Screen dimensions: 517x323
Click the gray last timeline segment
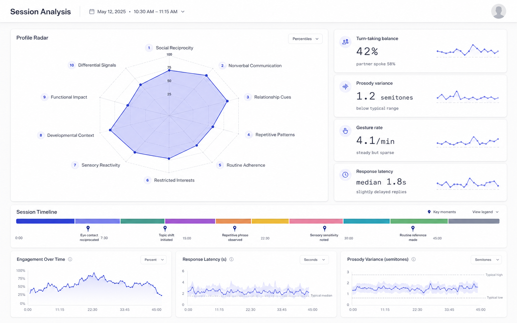tap(474, 221)
